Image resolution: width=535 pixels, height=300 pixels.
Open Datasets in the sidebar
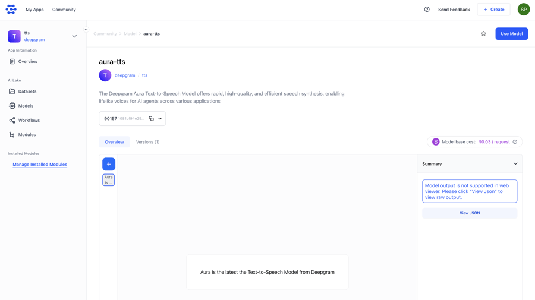tap(27, 91)
